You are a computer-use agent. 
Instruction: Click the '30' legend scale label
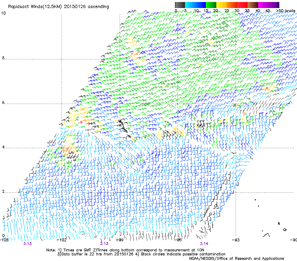(237, 11)
